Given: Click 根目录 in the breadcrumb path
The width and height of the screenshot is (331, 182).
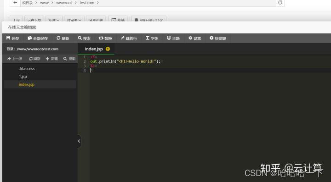Looking at the screenshot, I should pyautogui.click(x=27, y=3).
